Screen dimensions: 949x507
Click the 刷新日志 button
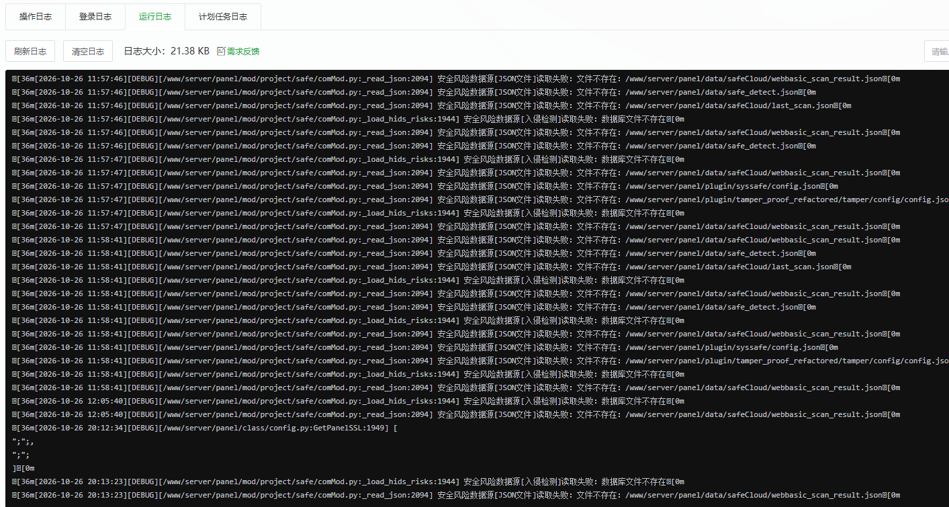tap(30, 51)
